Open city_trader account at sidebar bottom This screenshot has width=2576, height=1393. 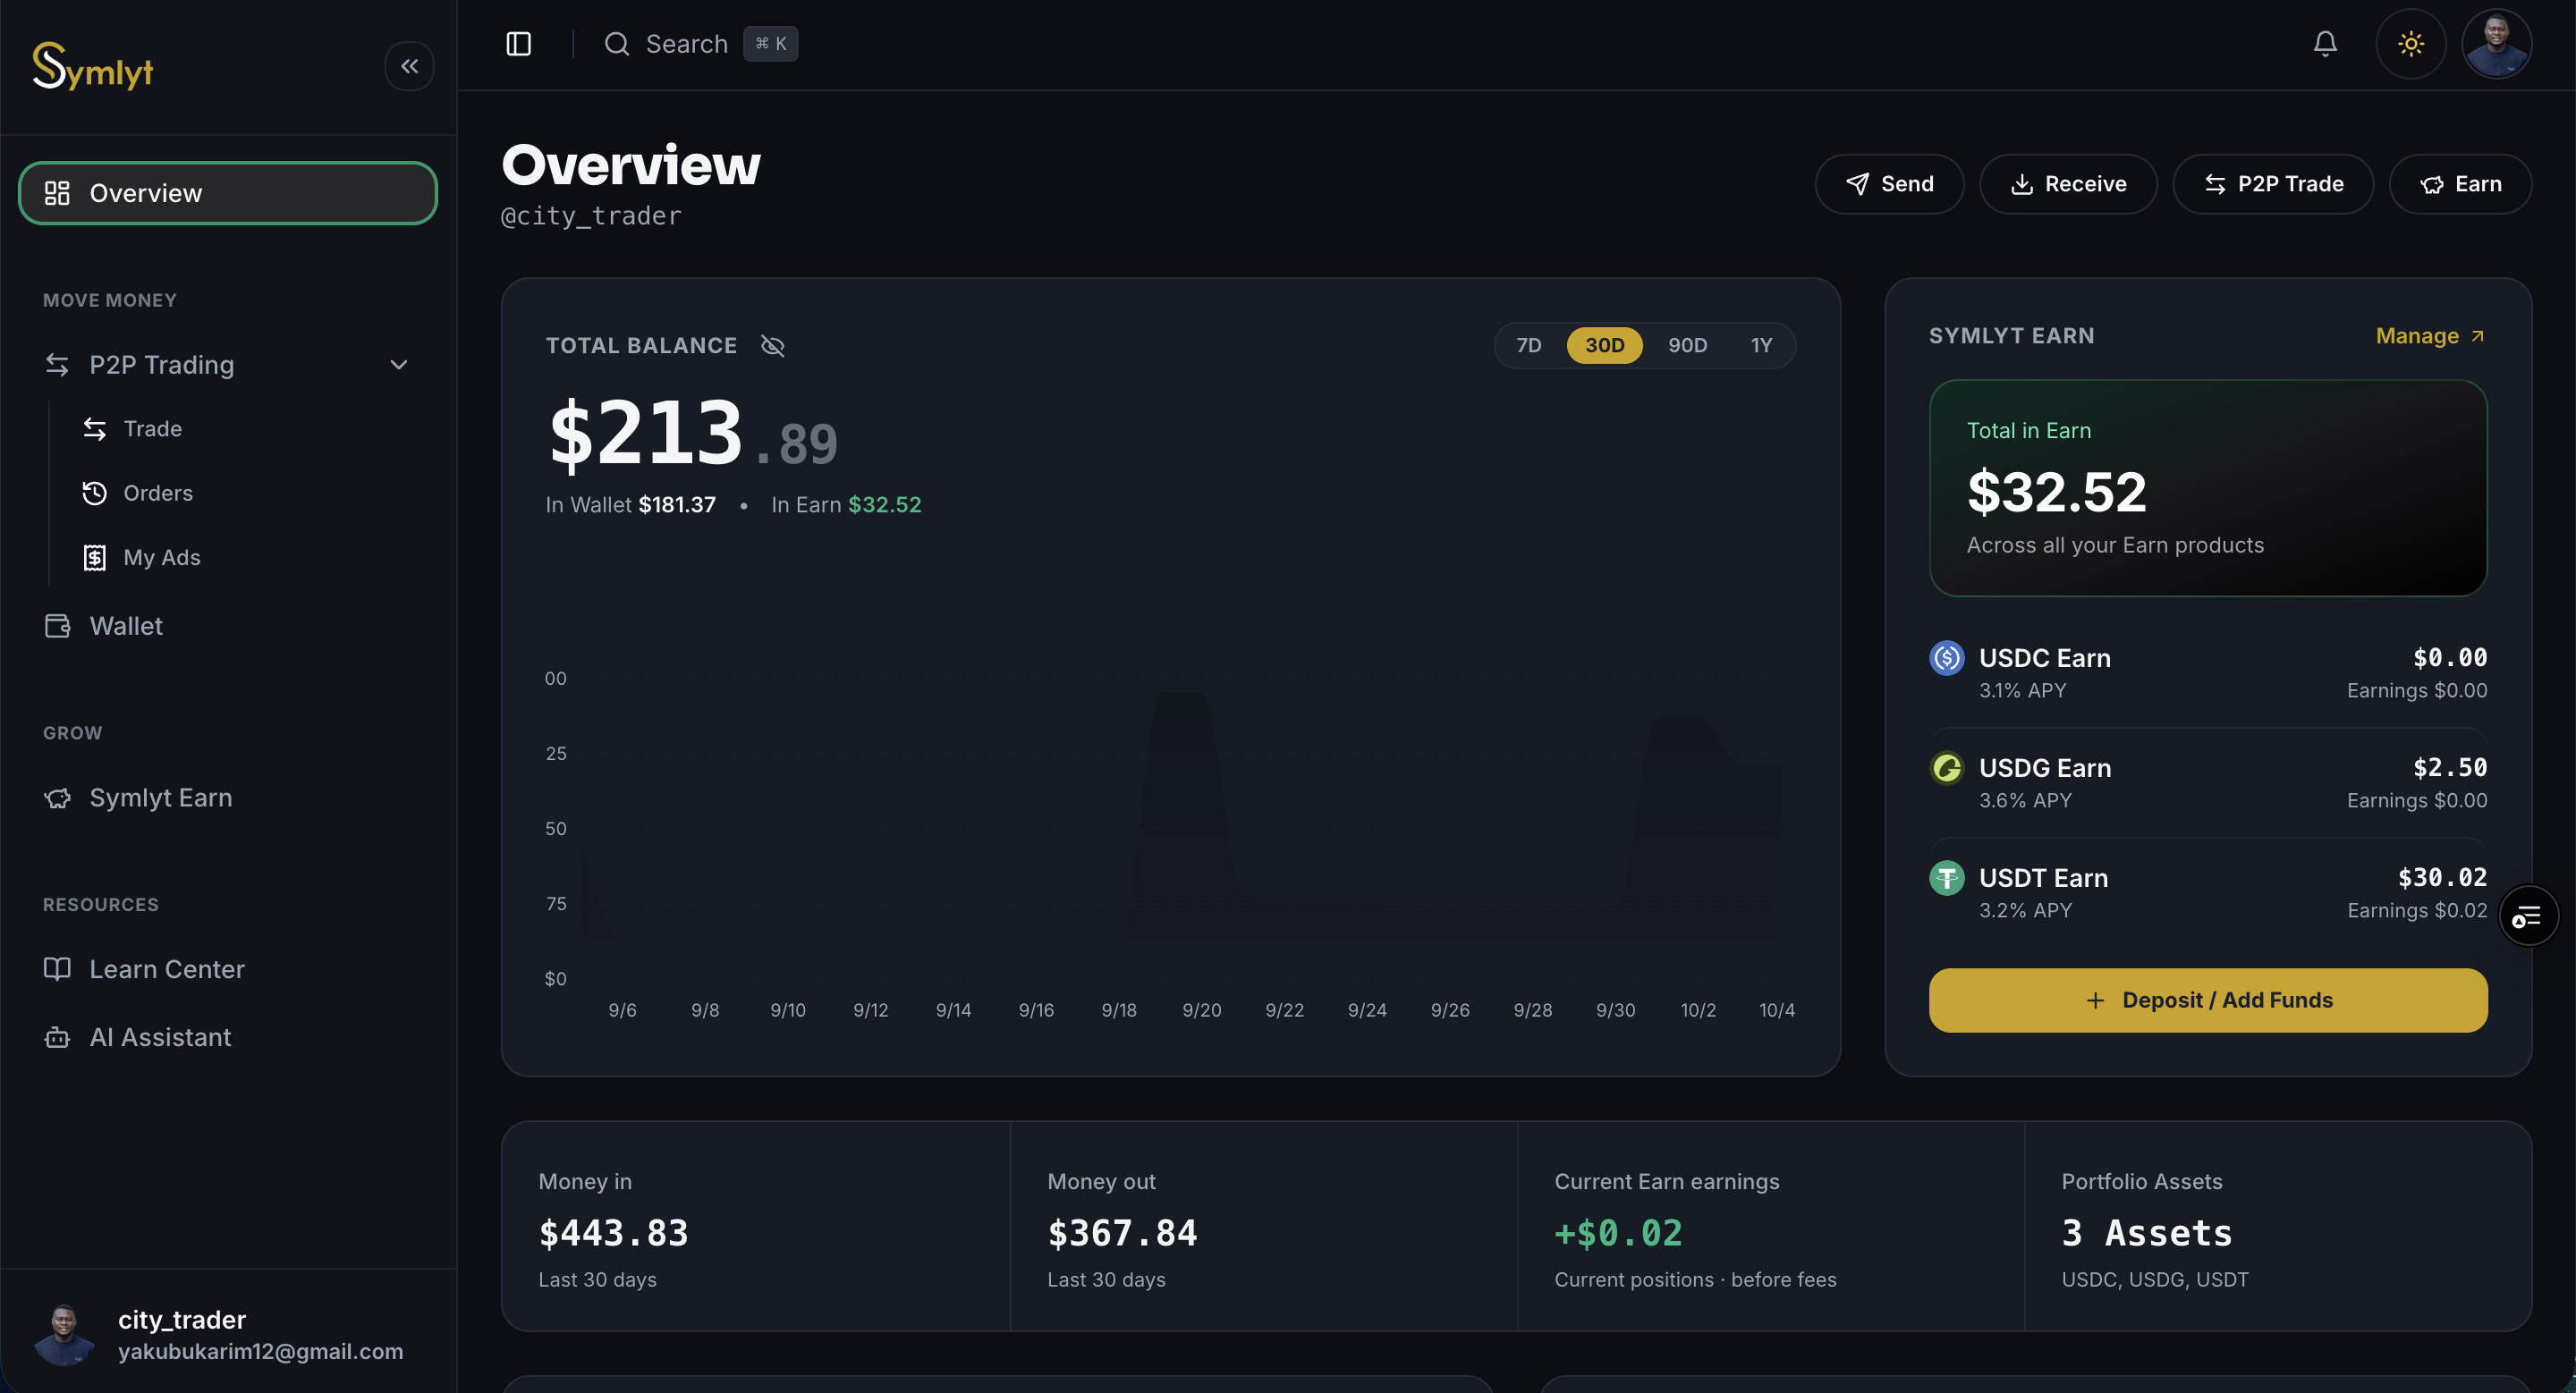(228, 1334)
